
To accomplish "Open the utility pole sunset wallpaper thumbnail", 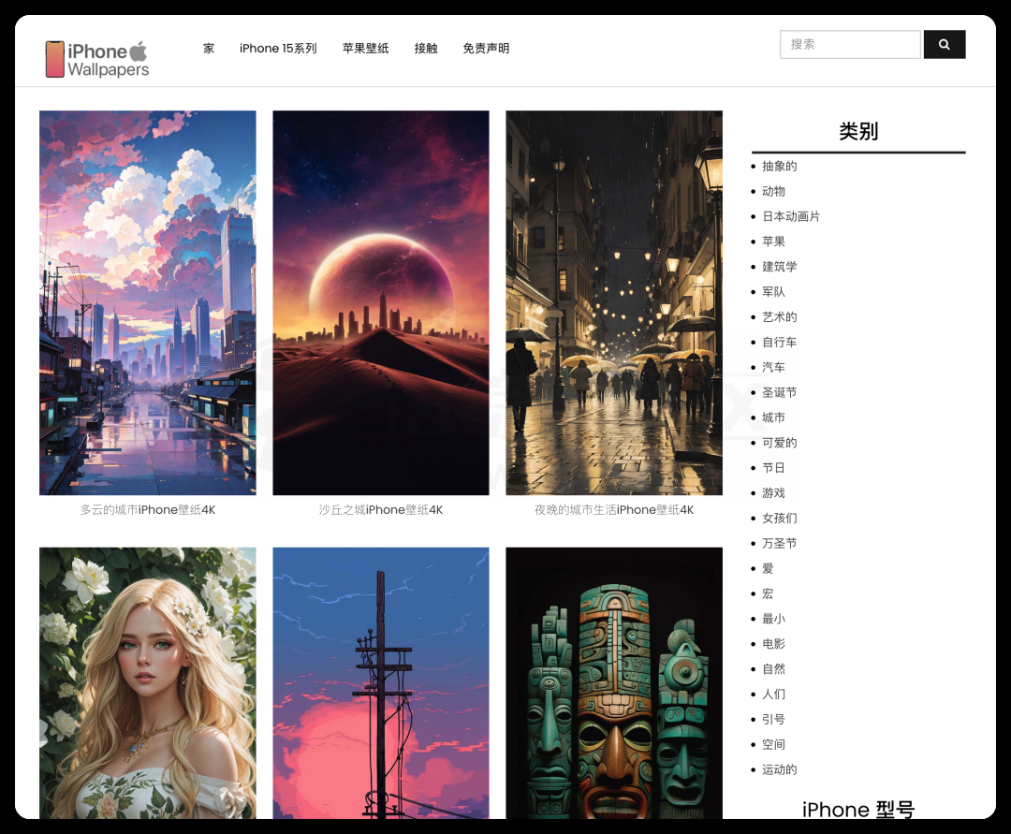I will click(x=381, y=683).
